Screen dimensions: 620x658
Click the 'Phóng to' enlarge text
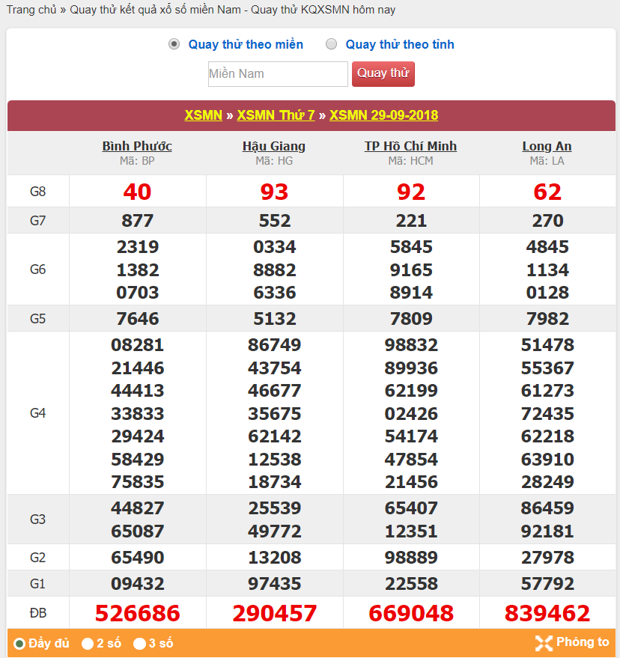[583, 642]
